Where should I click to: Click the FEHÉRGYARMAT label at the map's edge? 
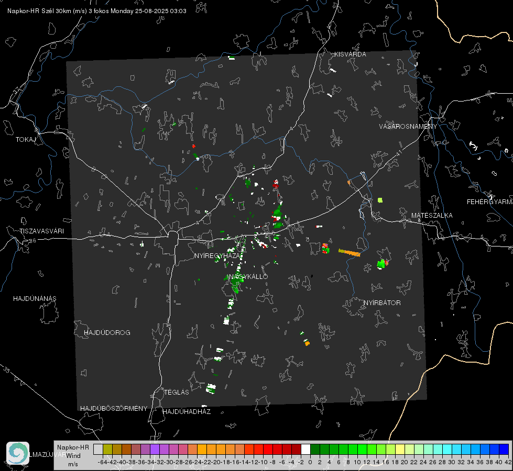pyautogui.click(x=490, y=202)
